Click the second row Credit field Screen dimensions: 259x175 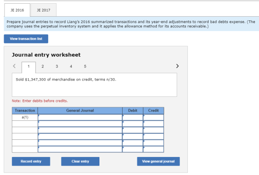coord(154,124)
